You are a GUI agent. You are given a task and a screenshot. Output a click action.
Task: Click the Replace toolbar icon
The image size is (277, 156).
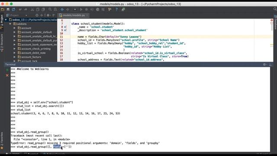click(55, 10)
